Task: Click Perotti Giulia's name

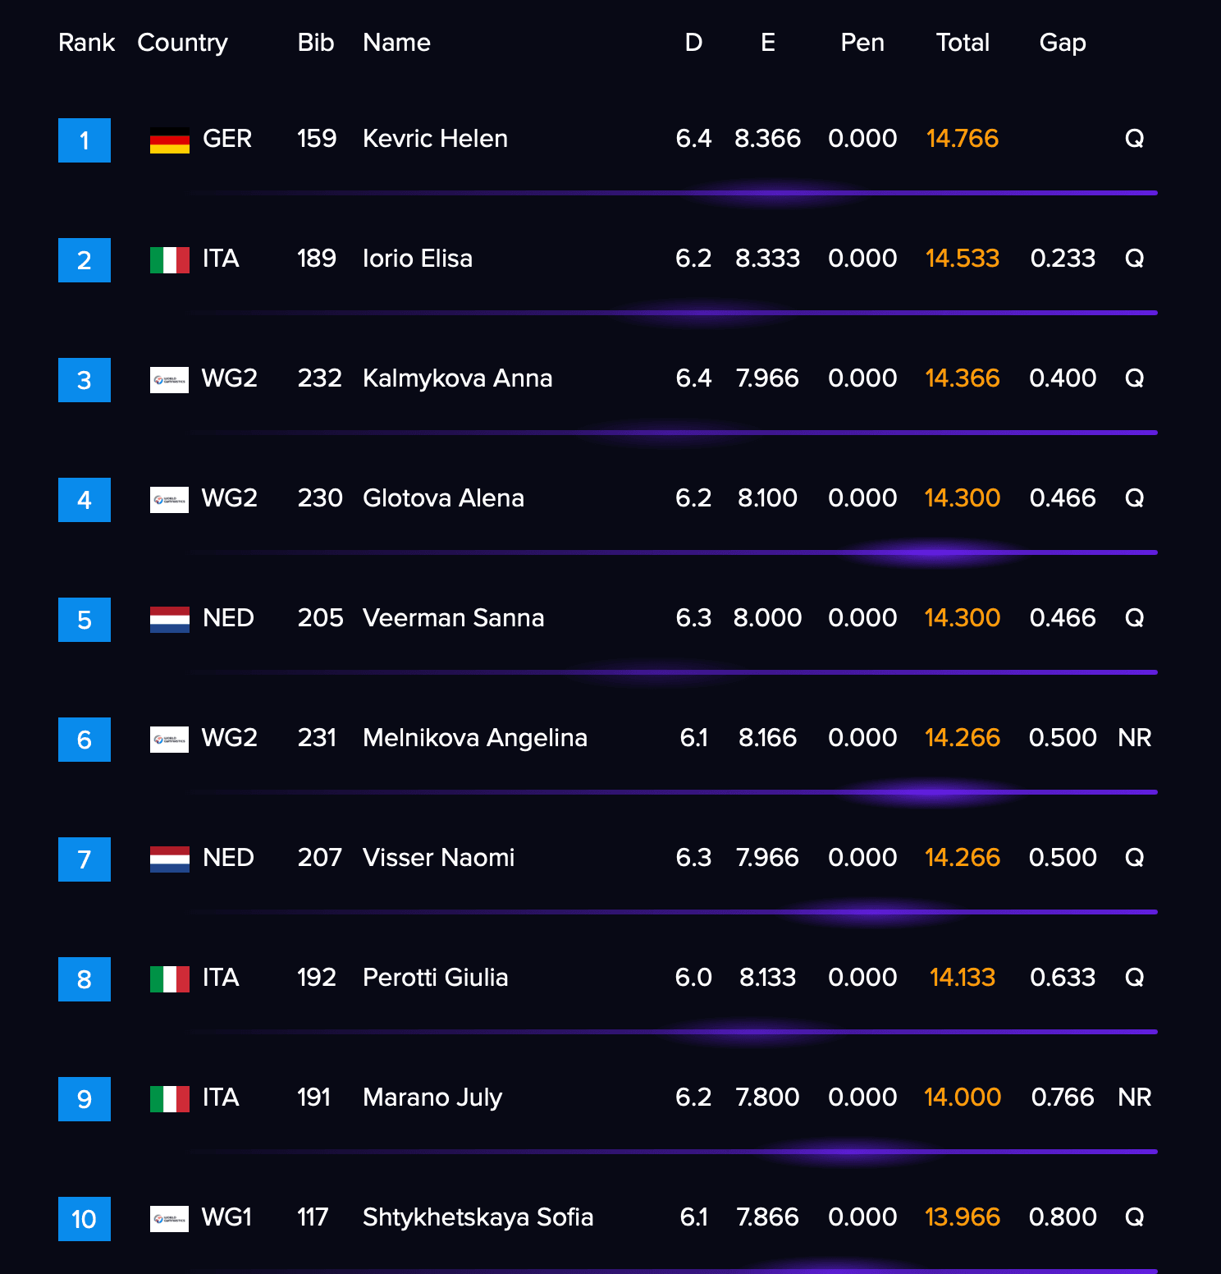Action: tap(436, 978)
